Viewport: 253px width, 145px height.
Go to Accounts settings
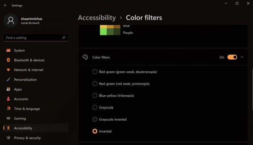[x=21, y=99]
